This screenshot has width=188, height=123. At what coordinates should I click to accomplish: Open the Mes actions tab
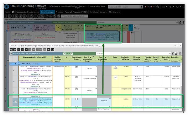click(x=93, y=12)
